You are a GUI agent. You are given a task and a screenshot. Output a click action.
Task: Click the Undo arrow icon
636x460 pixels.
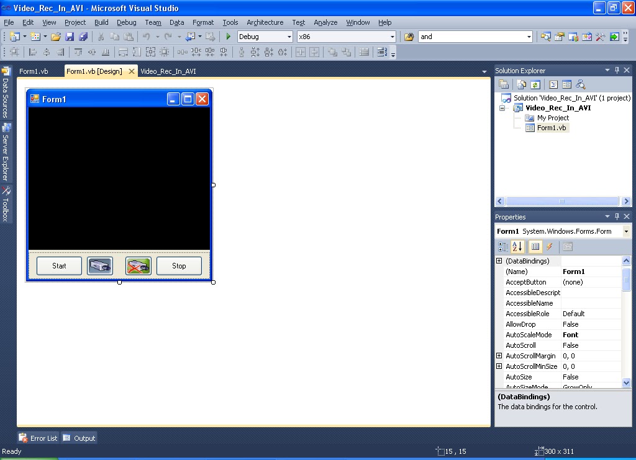(146, 37)
